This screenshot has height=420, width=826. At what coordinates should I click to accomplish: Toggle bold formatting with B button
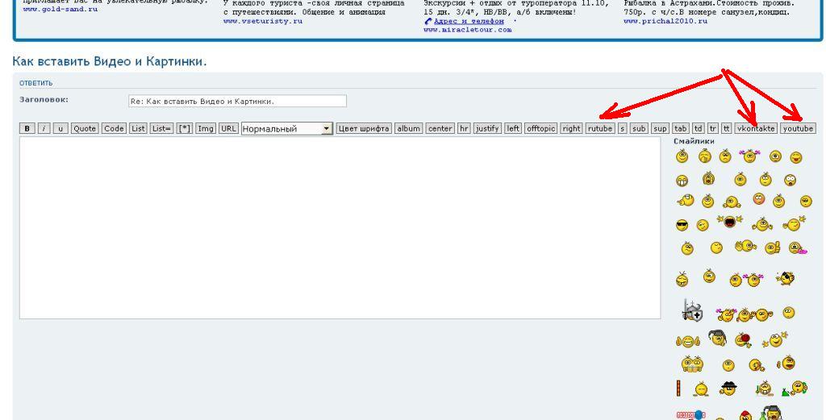pos(27,129)
